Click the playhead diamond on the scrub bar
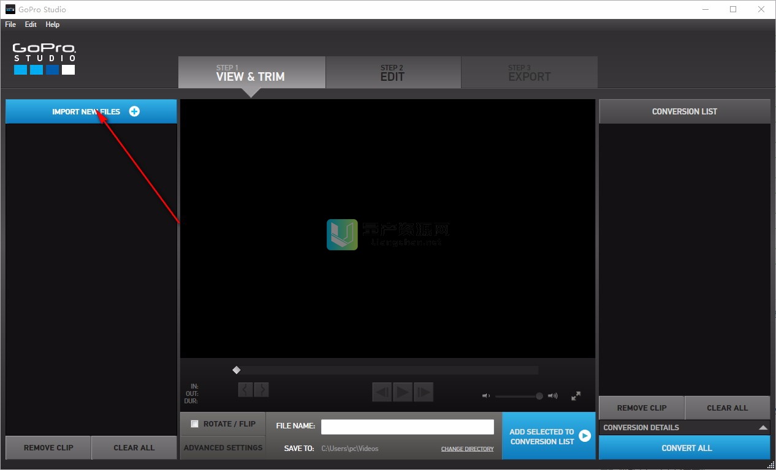 pos(237,370)
